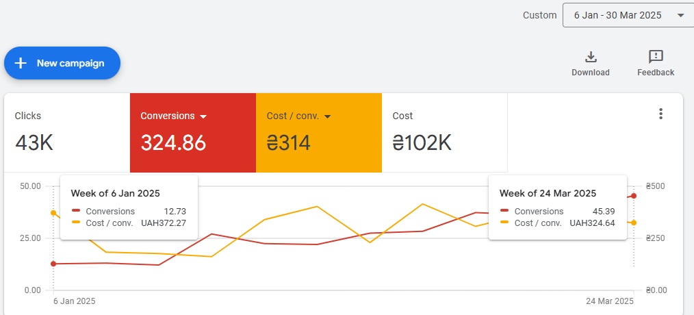The image size is (694, 315).
Task: Expand the Conversions metric dropdown arrow
Action: click(203, 116)
